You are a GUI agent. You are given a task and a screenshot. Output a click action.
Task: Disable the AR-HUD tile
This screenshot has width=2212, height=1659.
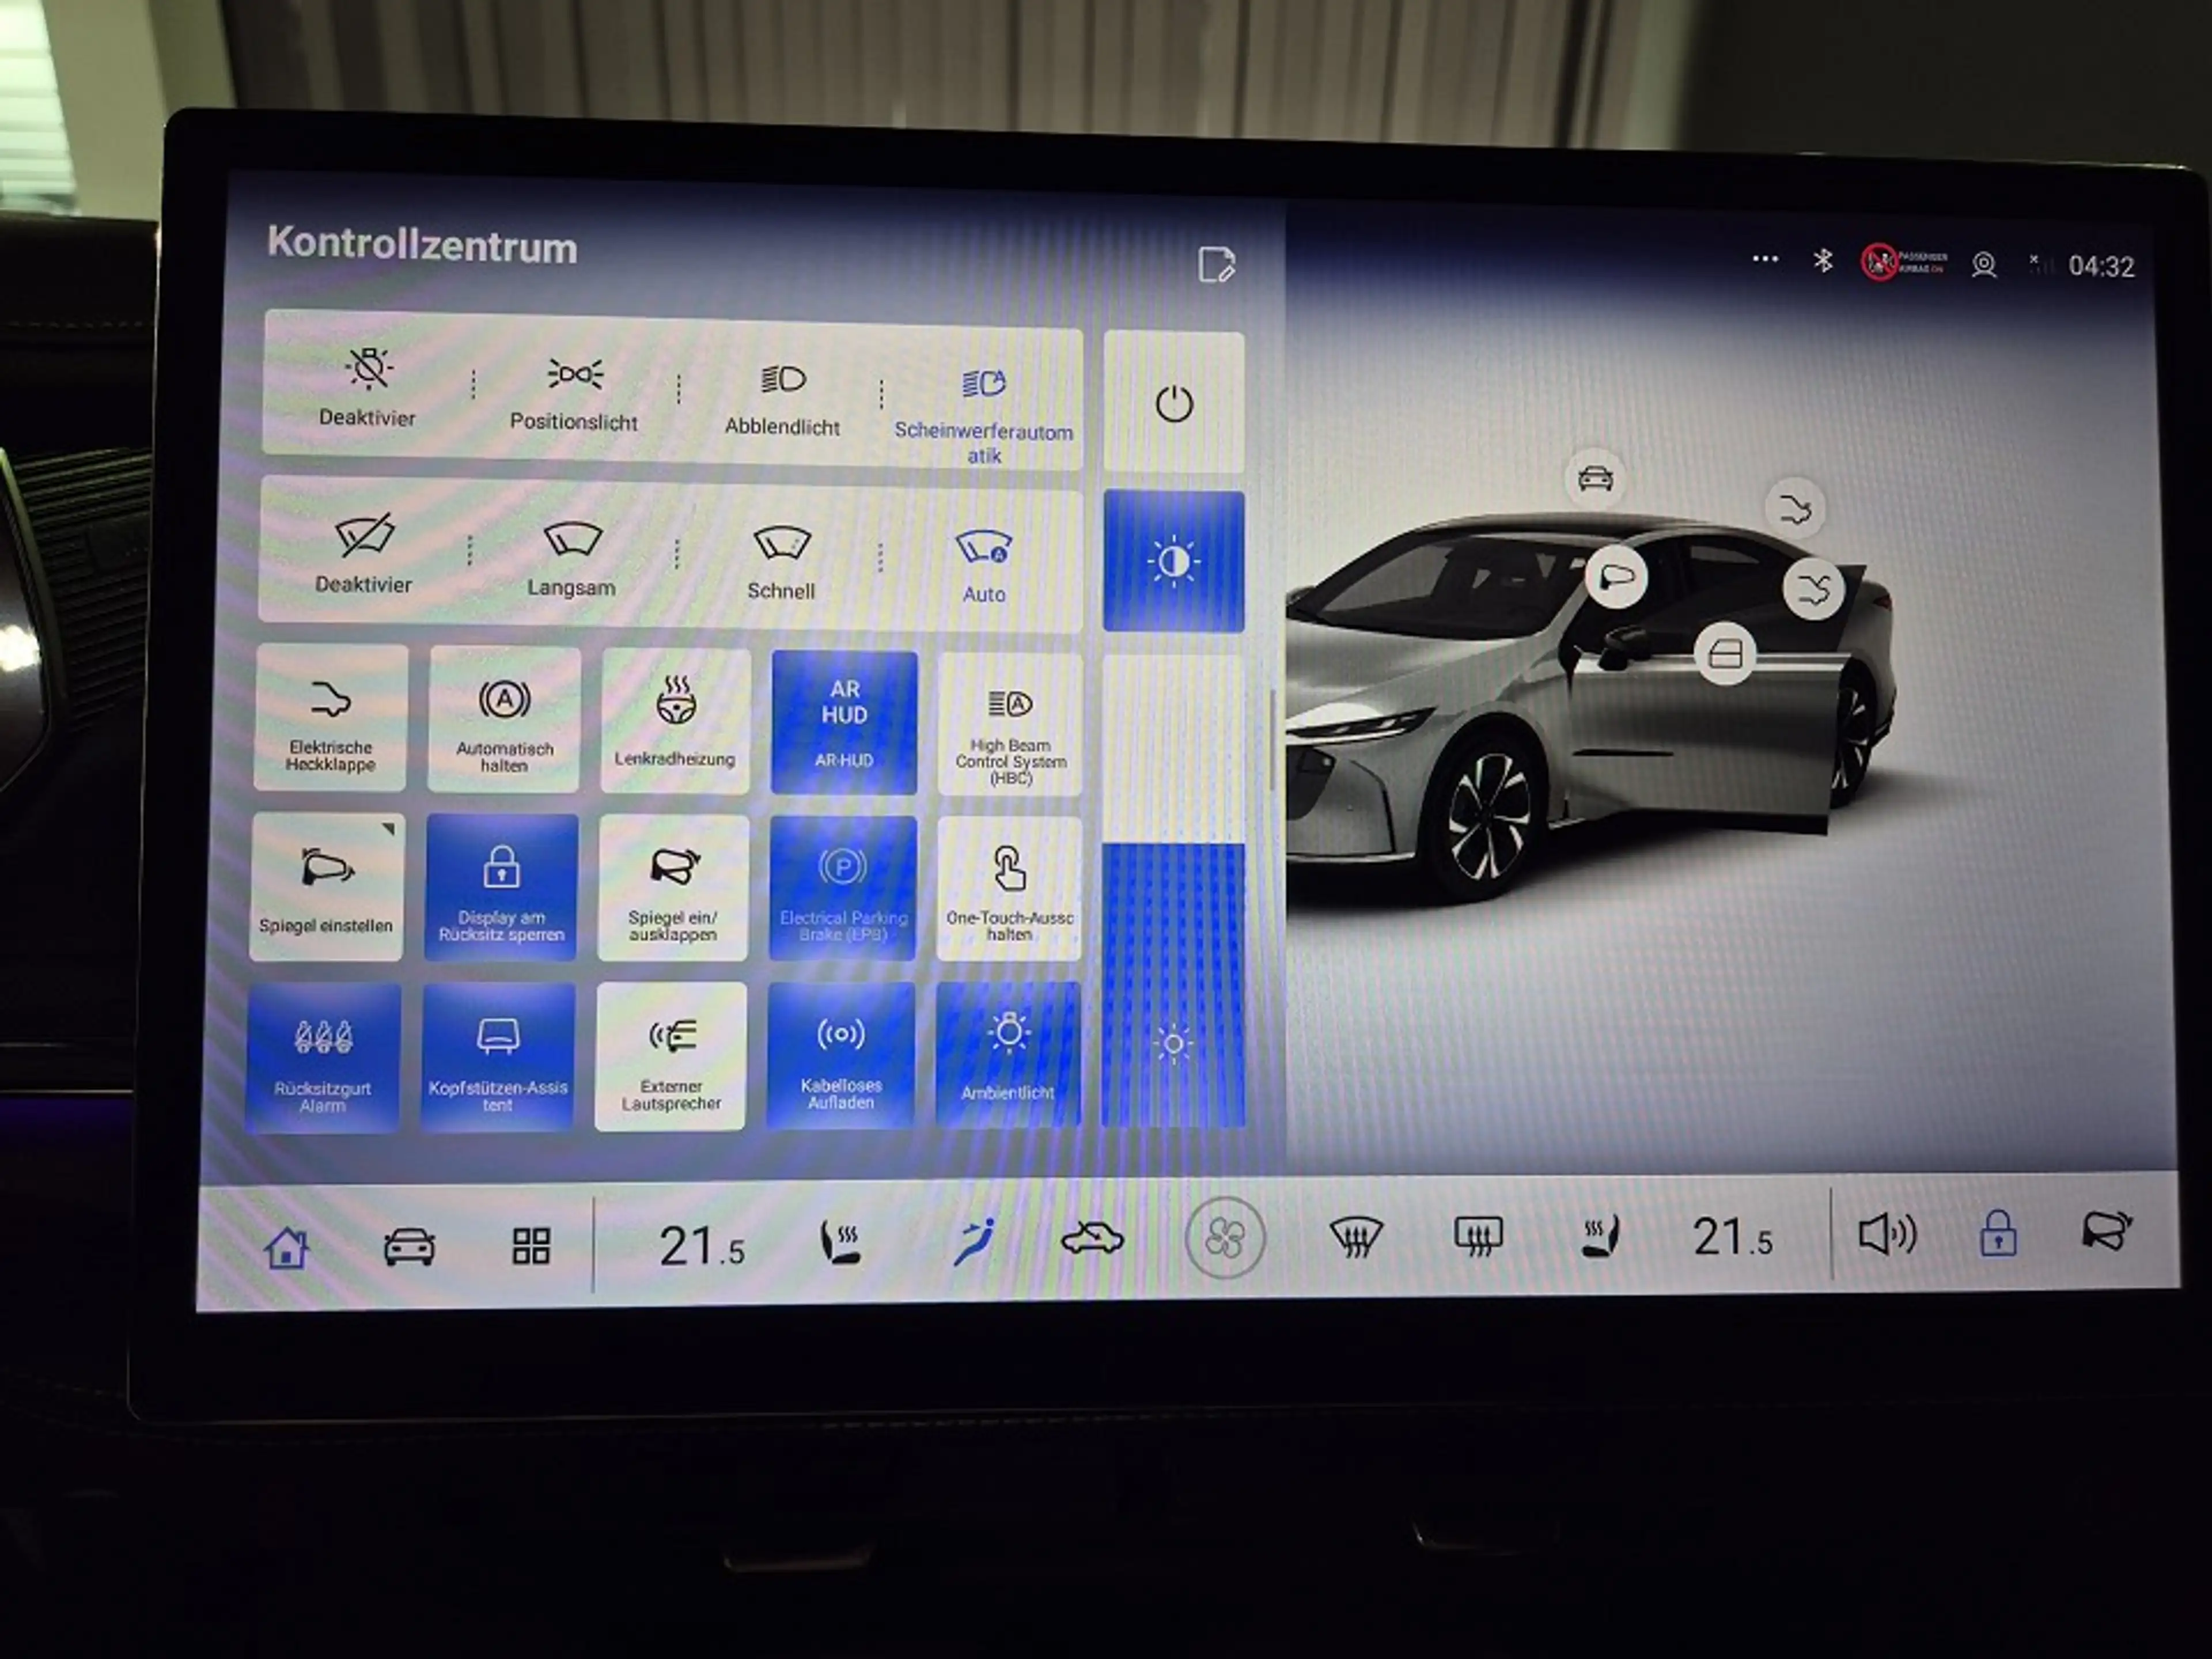tap(844, 723)
